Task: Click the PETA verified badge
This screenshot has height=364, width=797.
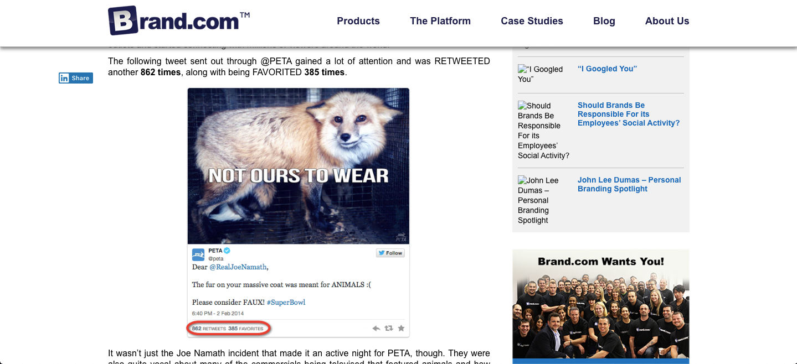Action: point(227,251)
